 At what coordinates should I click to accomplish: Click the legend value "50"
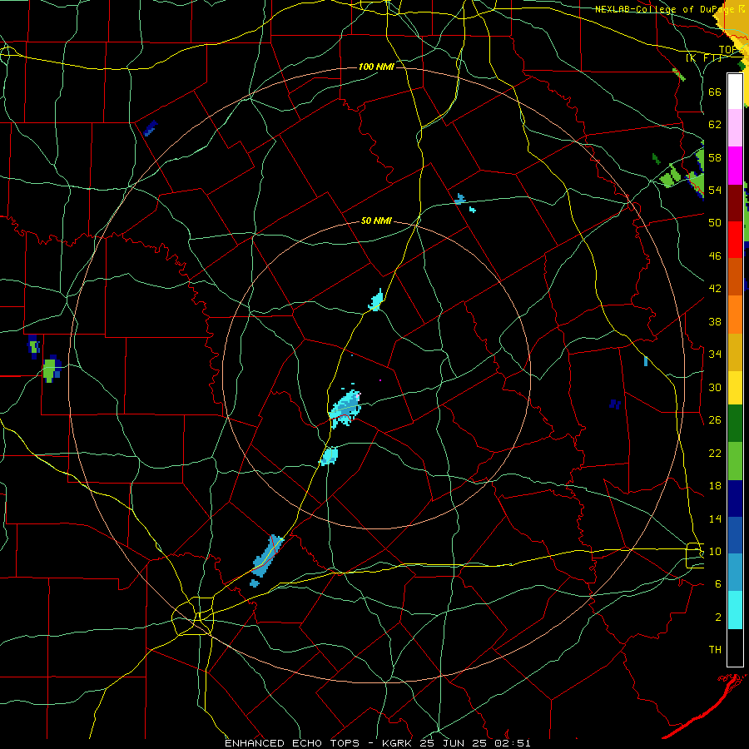click(715, 223)
